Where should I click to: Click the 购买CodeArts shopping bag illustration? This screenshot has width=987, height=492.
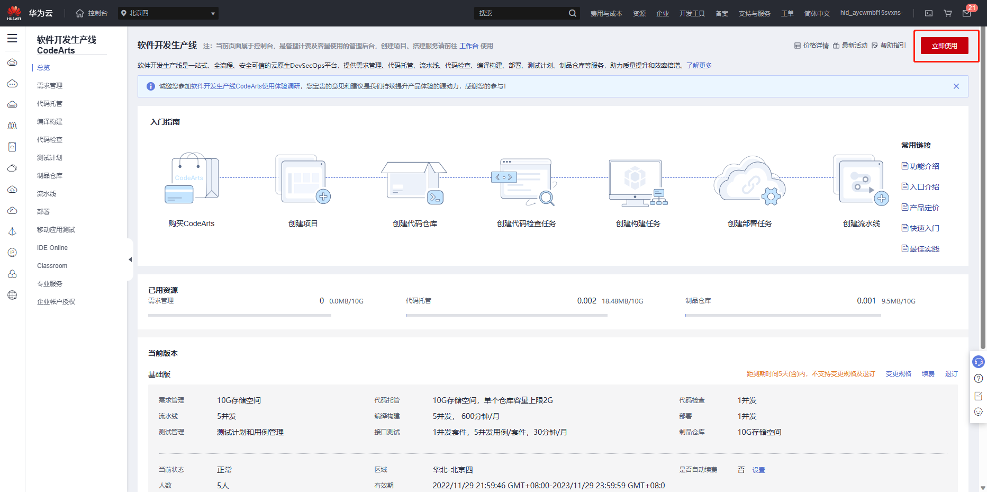point(192,178)
